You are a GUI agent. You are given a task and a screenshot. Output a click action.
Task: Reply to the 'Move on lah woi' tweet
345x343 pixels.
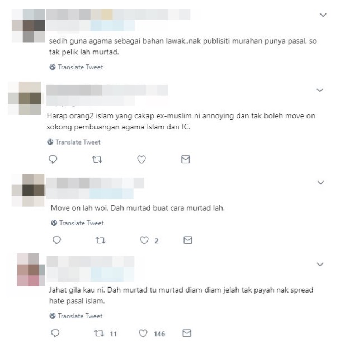pos(56,240)
